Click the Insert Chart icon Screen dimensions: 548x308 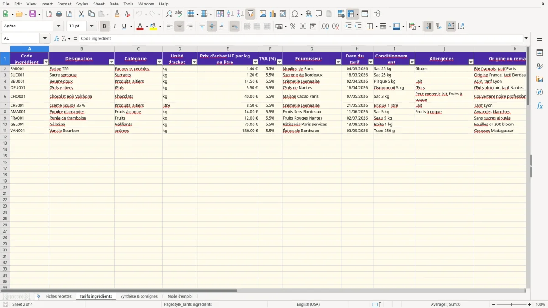click(x=273, y=14)
